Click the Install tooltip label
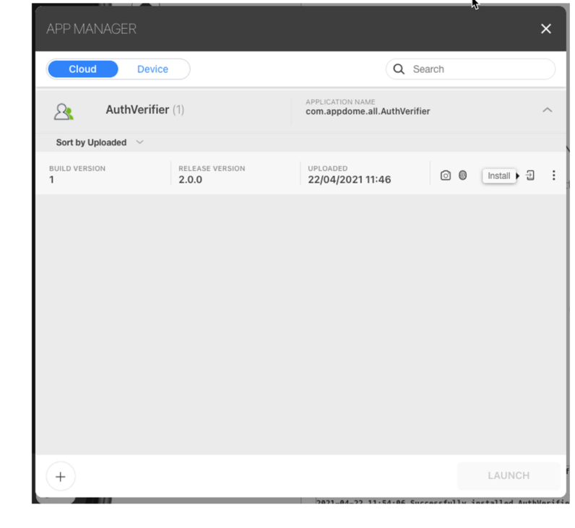This screenshot has width=575, height=528. [498, 176]
